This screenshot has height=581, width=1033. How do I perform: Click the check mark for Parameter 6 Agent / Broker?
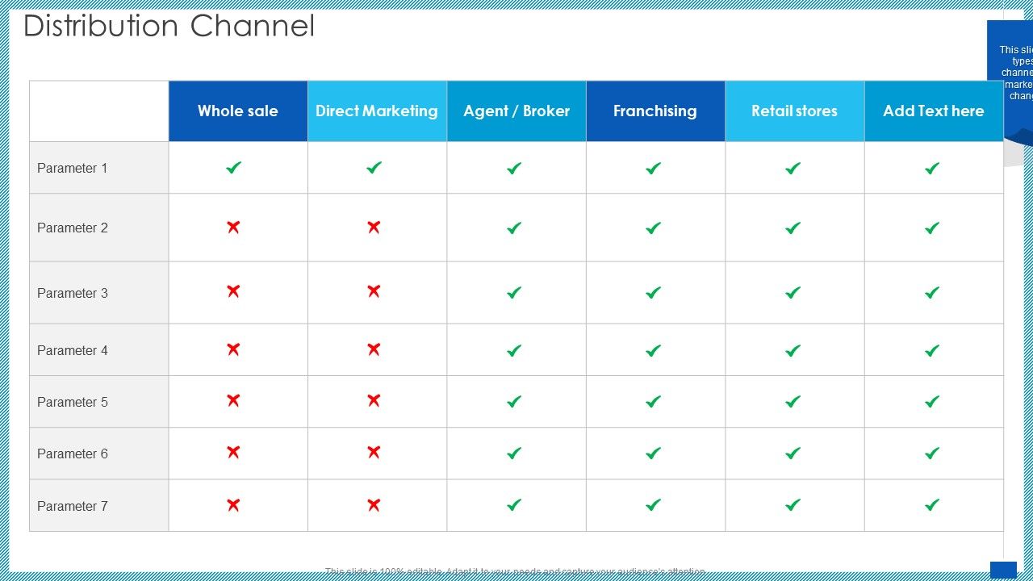(x=514, y=453)
